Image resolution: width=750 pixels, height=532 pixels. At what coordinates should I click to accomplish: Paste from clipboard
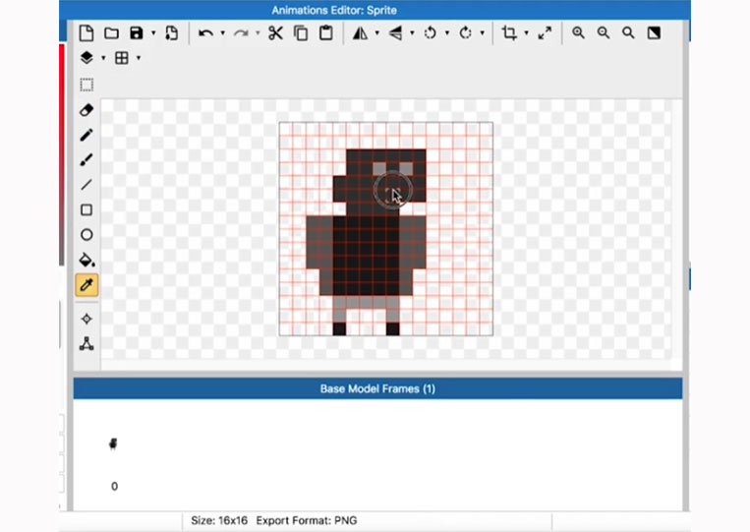pyautogui.click(x=326, y=33)
